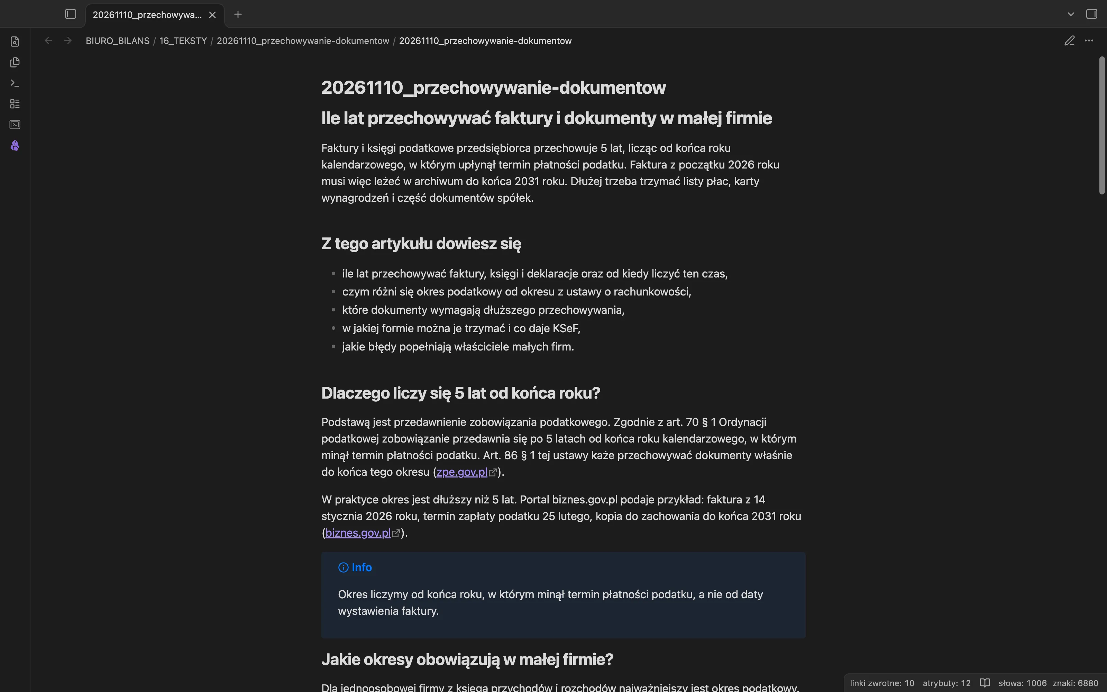Switch to editing mode pencil icon
This screenshot has width=1107, height=692.
click(1070, 41)
